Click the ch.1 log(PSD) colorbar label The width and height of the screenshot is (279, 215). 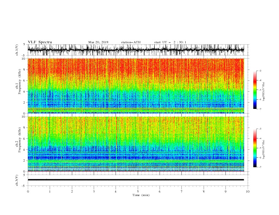click(x=263, y=92)
